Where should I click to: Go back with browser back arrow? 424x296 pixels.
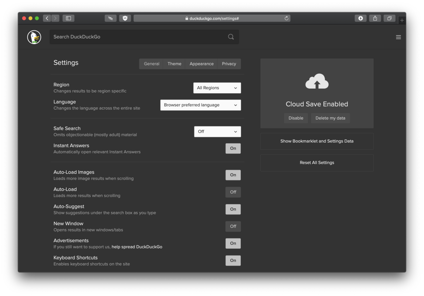click(x=47, y=18)
